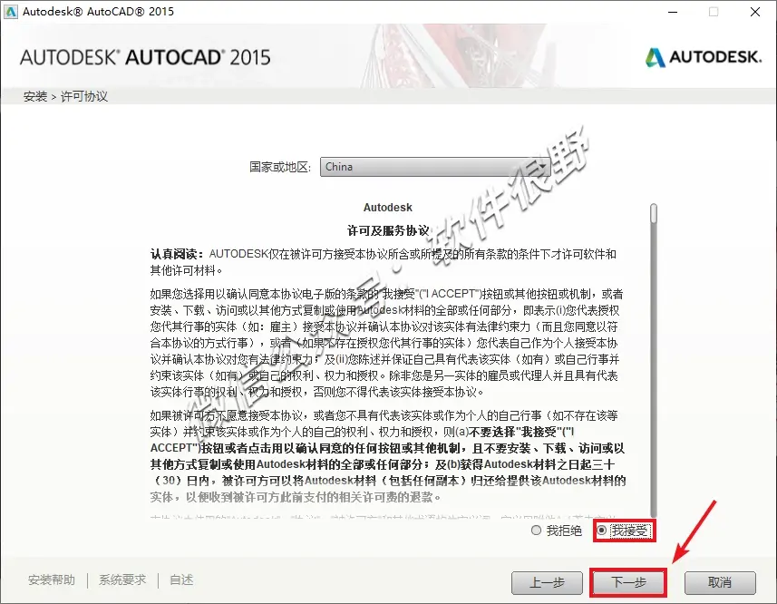Select the 我拒绝 radio button
Screen dimensions: 777x604
coord(536,531)
